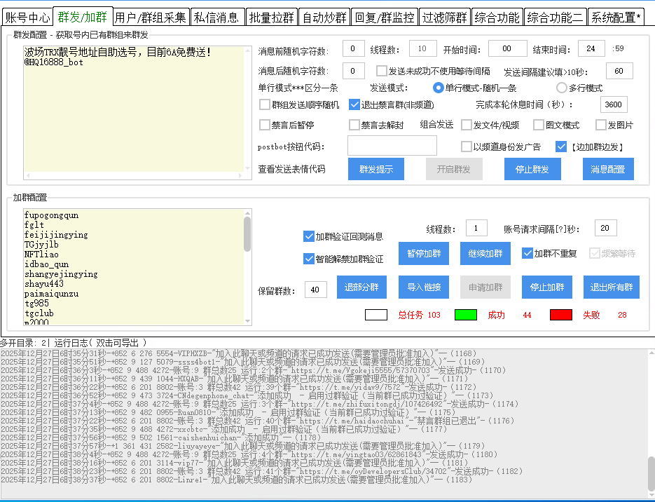655x502 pixels.
Task: Enable 群组发送顺序随机 checkbox
Action: click(x=265, y=105)
